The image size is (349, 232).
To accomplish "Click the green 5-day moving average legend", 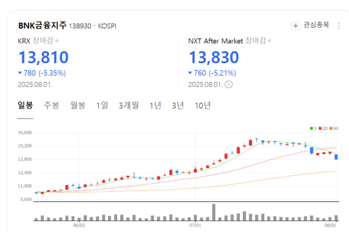I will coord(313,129).
